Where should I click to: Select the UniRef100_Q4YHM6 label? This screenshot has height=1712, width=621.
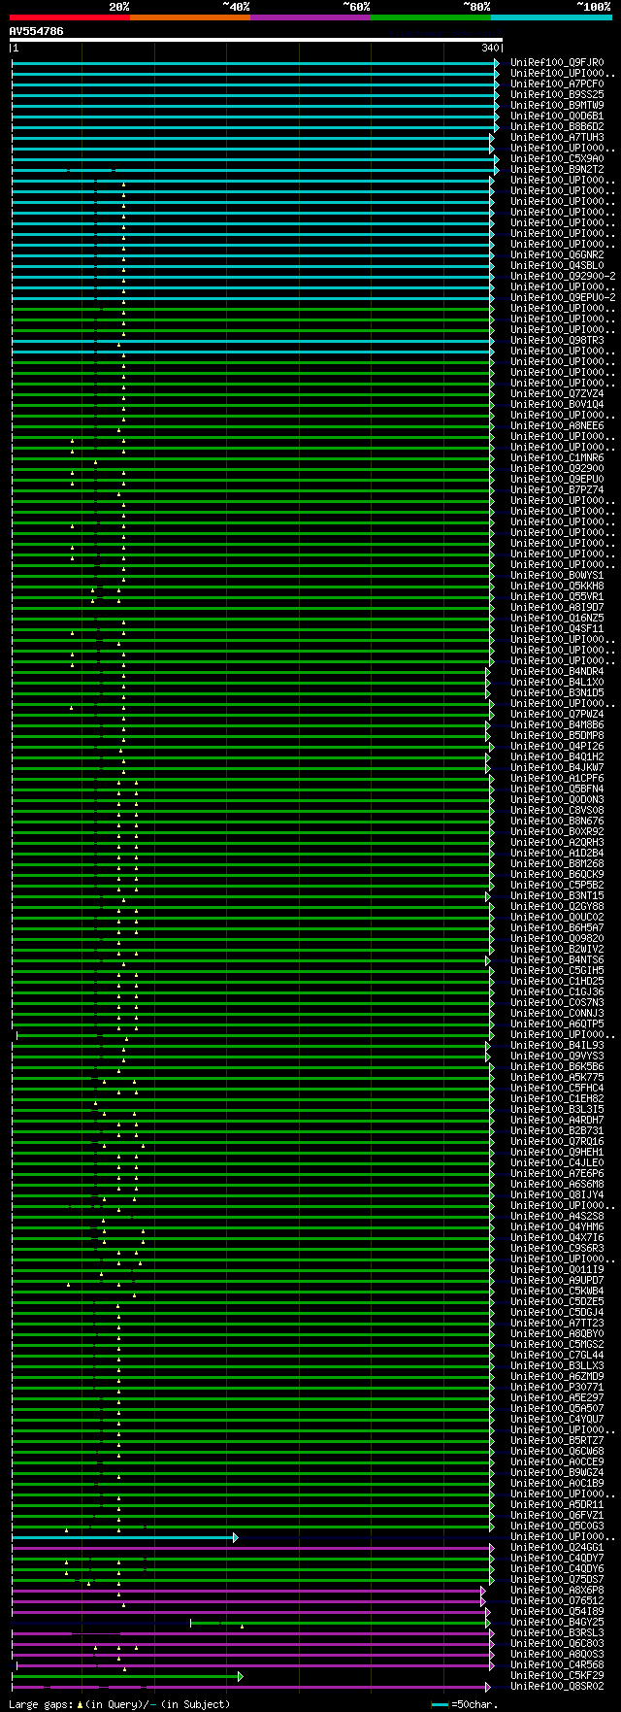pyautogui.click(x=557, y=1227)
